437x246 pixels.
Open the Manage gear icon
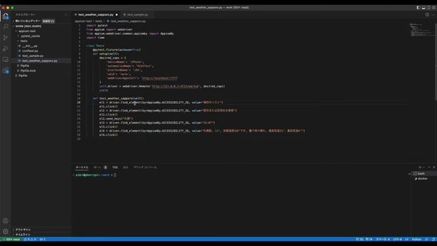pyautogui.click(x=5, y=232)
